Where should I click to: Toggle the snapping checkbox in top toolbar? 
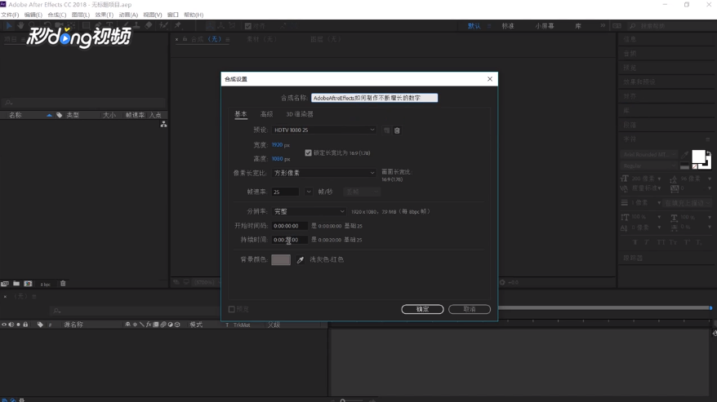coord(247,26)
